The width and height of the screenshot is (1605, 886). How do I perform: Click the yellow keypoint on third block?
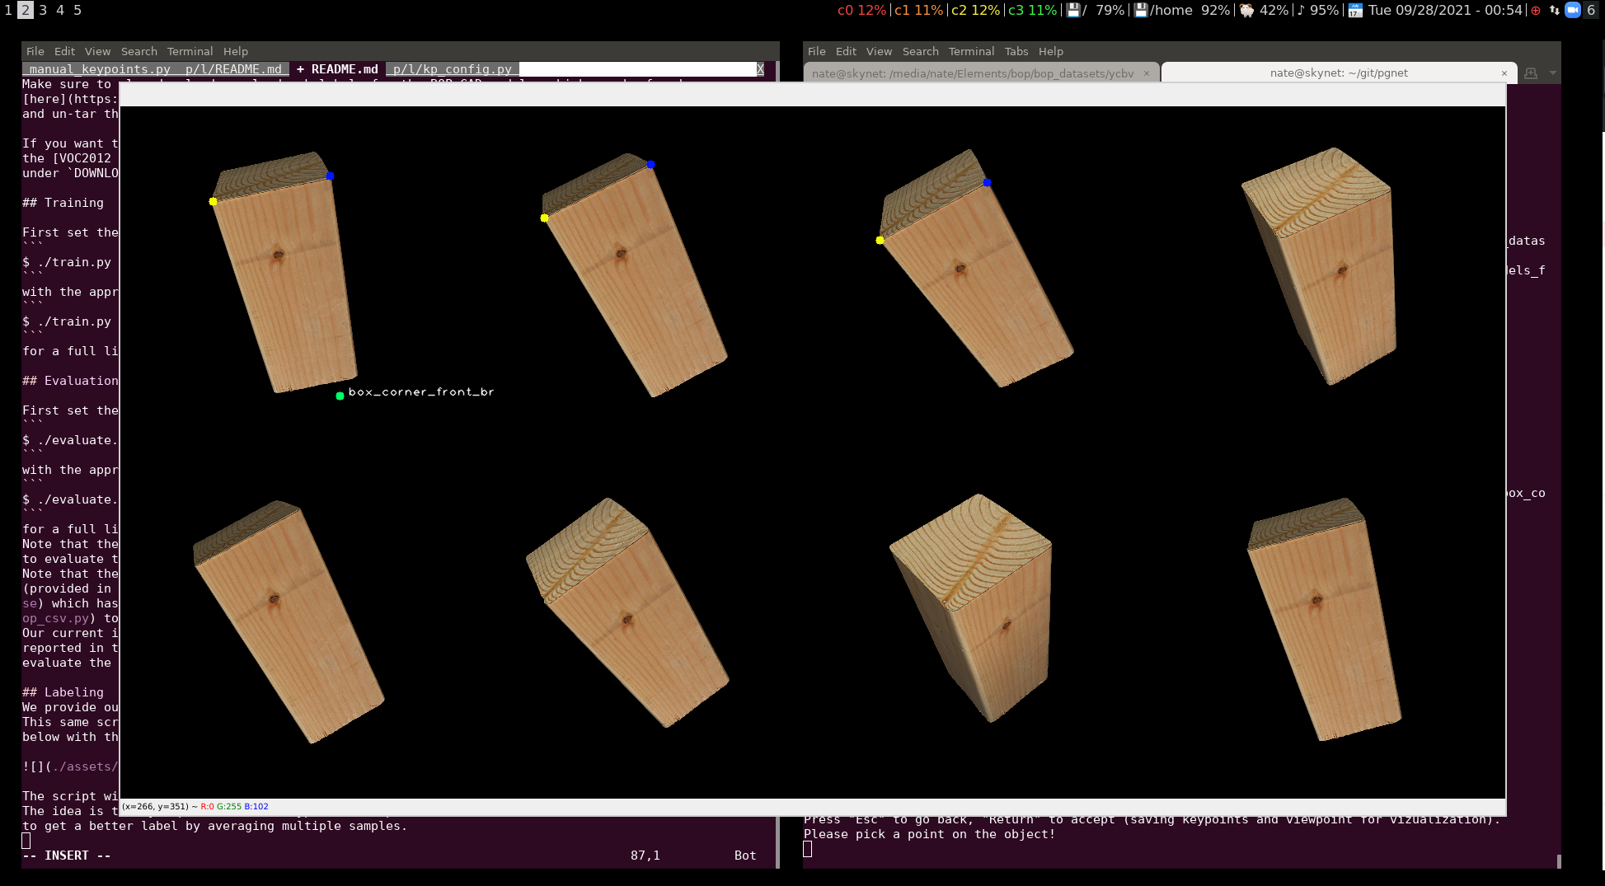880,241
